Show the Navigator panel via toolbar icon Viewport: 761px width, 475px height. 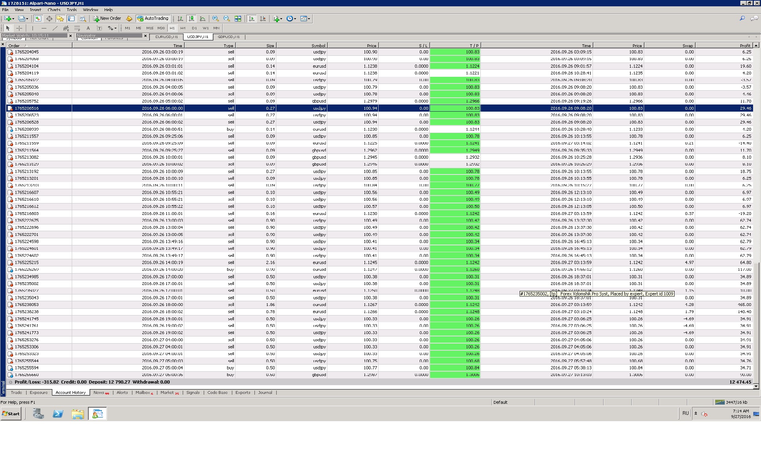point(60,19)
